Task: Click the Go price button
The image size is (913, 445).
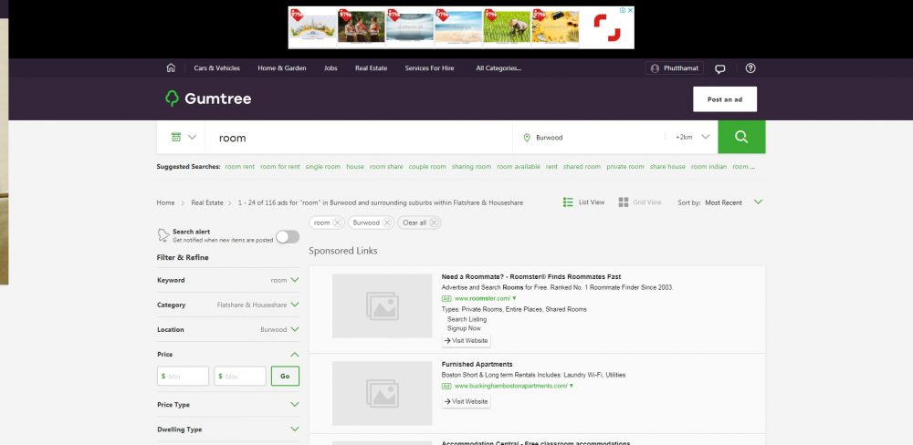Action: [x=285, y=376]
